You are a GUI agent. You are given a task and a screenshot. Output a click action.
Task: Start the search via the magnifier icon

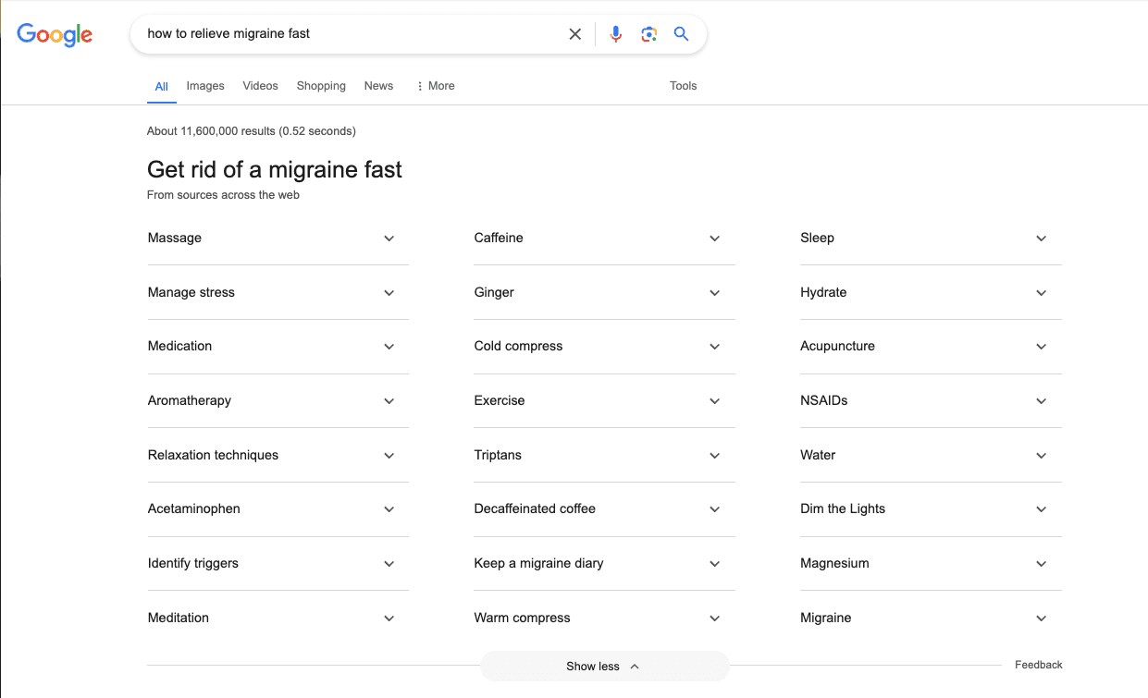pyautogui.click(x=681, y=33)
